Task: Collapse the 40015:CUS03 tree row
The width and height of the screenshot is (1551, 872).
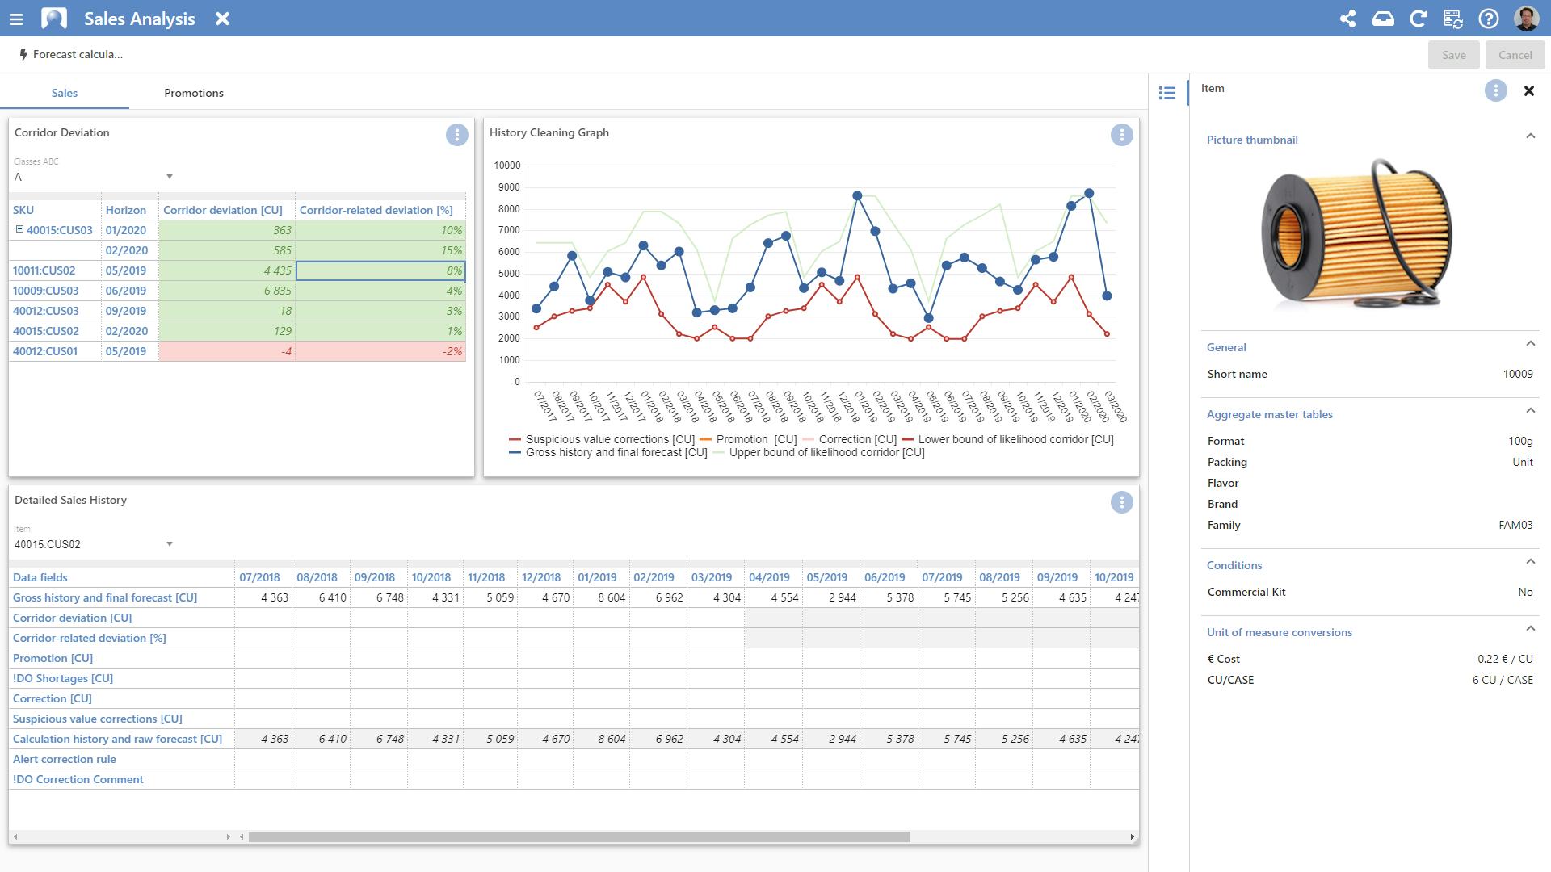Action: (19, 230)
